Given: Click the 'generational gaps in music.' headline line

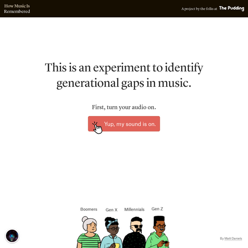Looking at the screenshot, I should coord(124,83).
